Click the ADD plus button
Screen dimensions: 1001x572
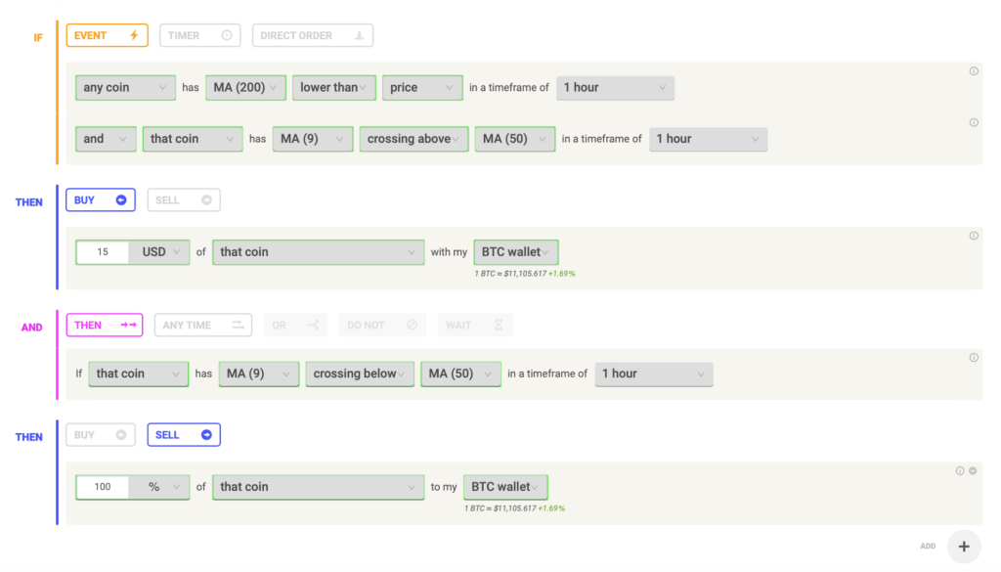pyautogui.click(x=963, y=547)
